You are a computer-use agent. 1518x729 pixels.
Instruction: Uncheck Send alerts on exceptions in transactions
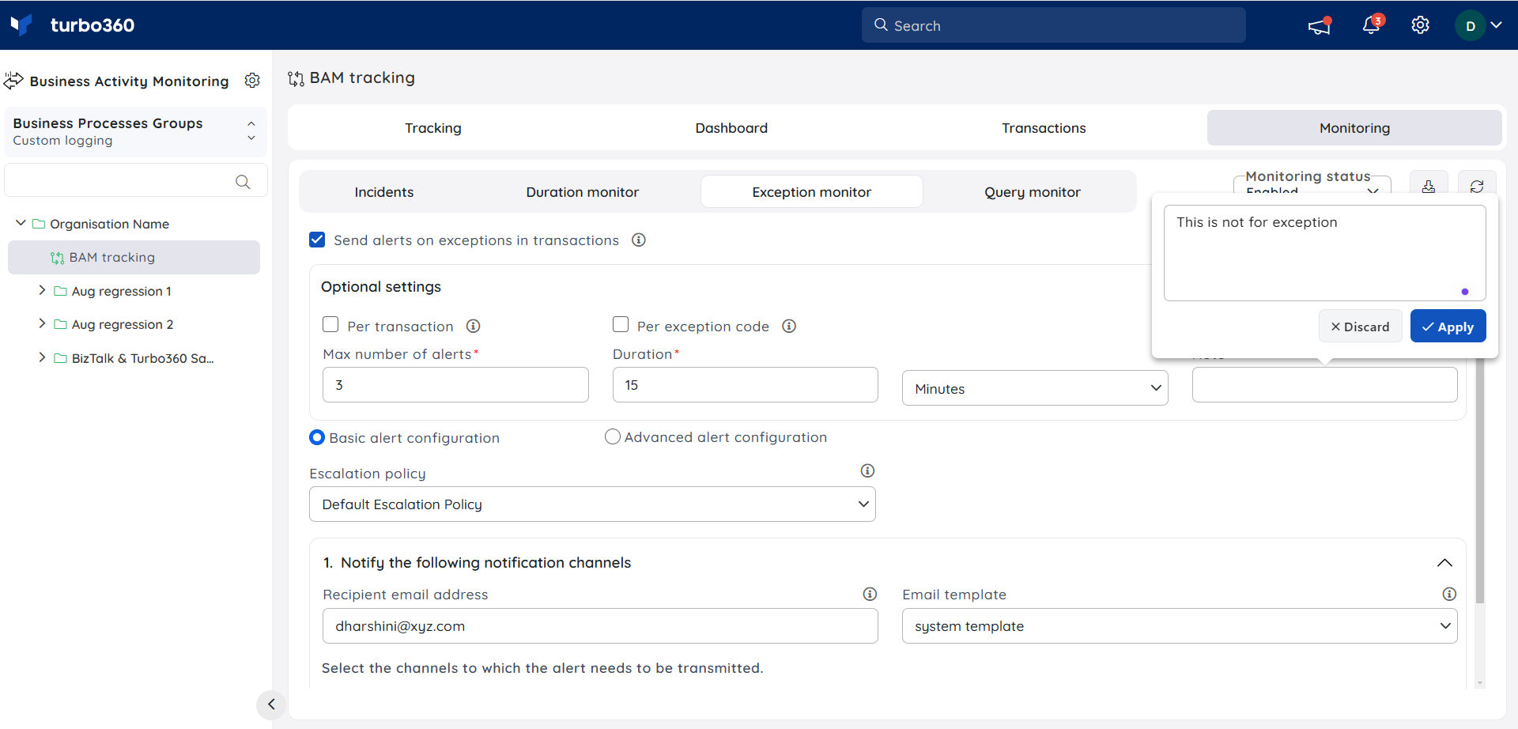coord(317,240)
